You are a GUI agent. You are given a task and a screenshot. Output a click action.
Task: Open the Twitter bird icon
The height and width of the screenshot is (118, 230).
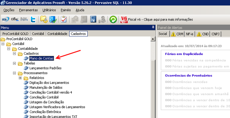33,19
